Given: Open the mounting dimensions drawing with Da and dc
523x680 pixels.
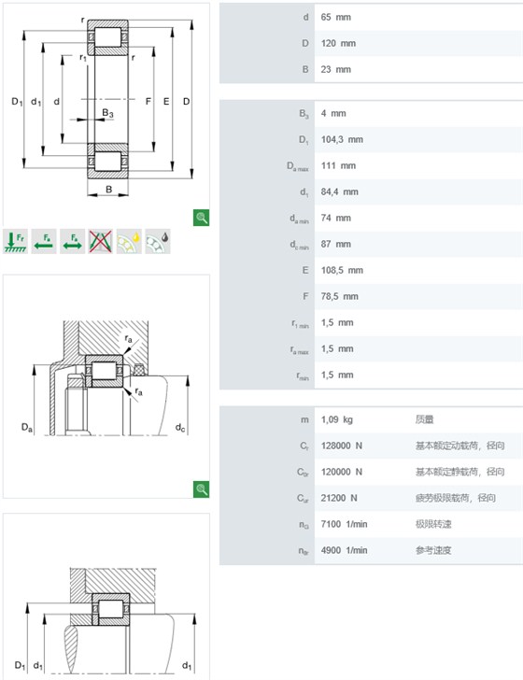Looking at the screenshot, I should pyautogui.click(x=106, y=386).
